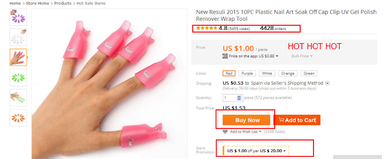Screen dimensions: 385x159
Task: Pick the Green color option
Action: 309,74
